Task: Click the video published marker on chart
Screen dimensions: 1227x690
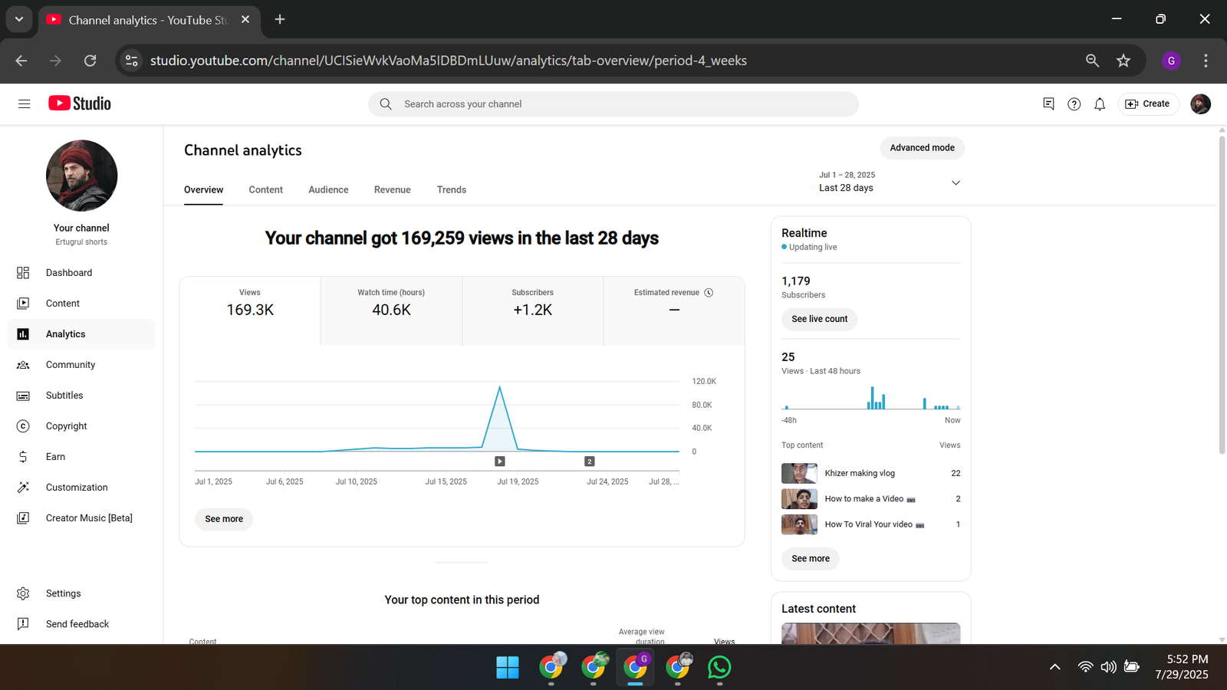Action: [500, 462]
